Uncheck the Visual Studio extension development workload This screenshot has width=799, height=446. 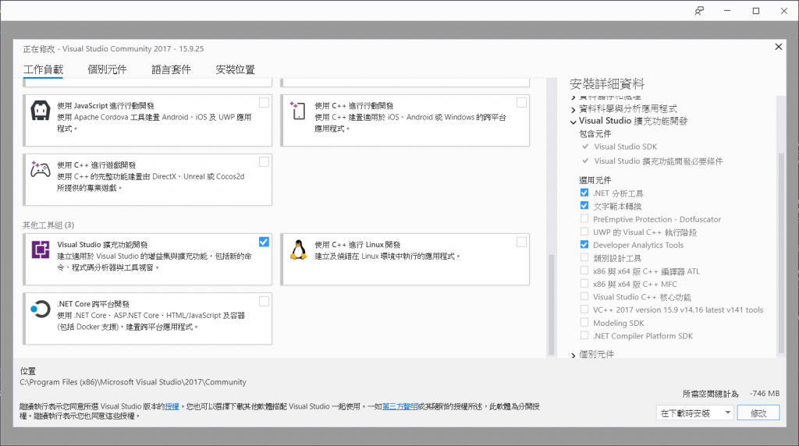pos(264,242)
